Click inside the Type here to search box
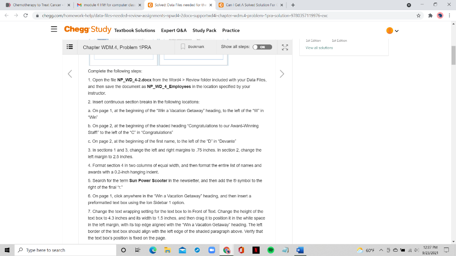 coord(62,249)
